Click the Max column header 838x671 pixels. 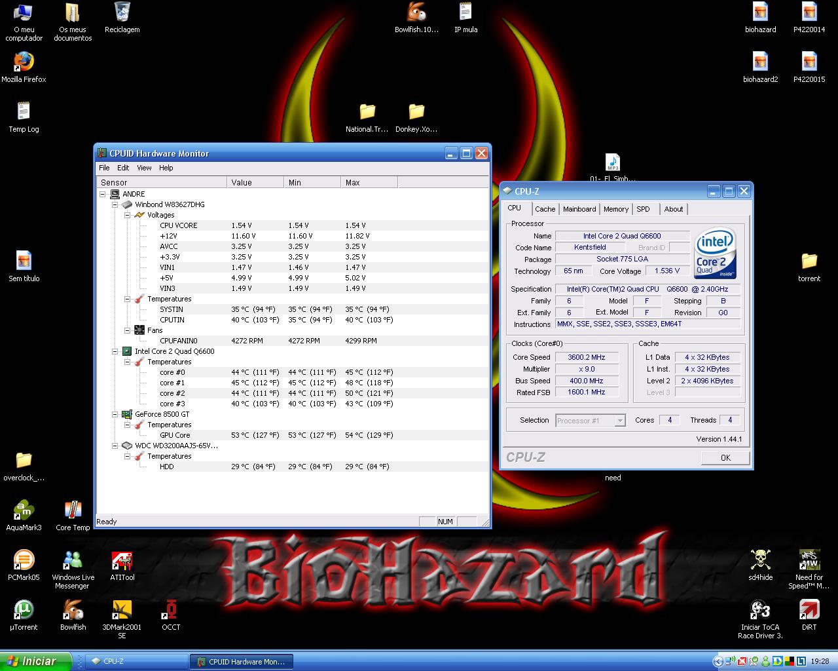tap(369, 182)
